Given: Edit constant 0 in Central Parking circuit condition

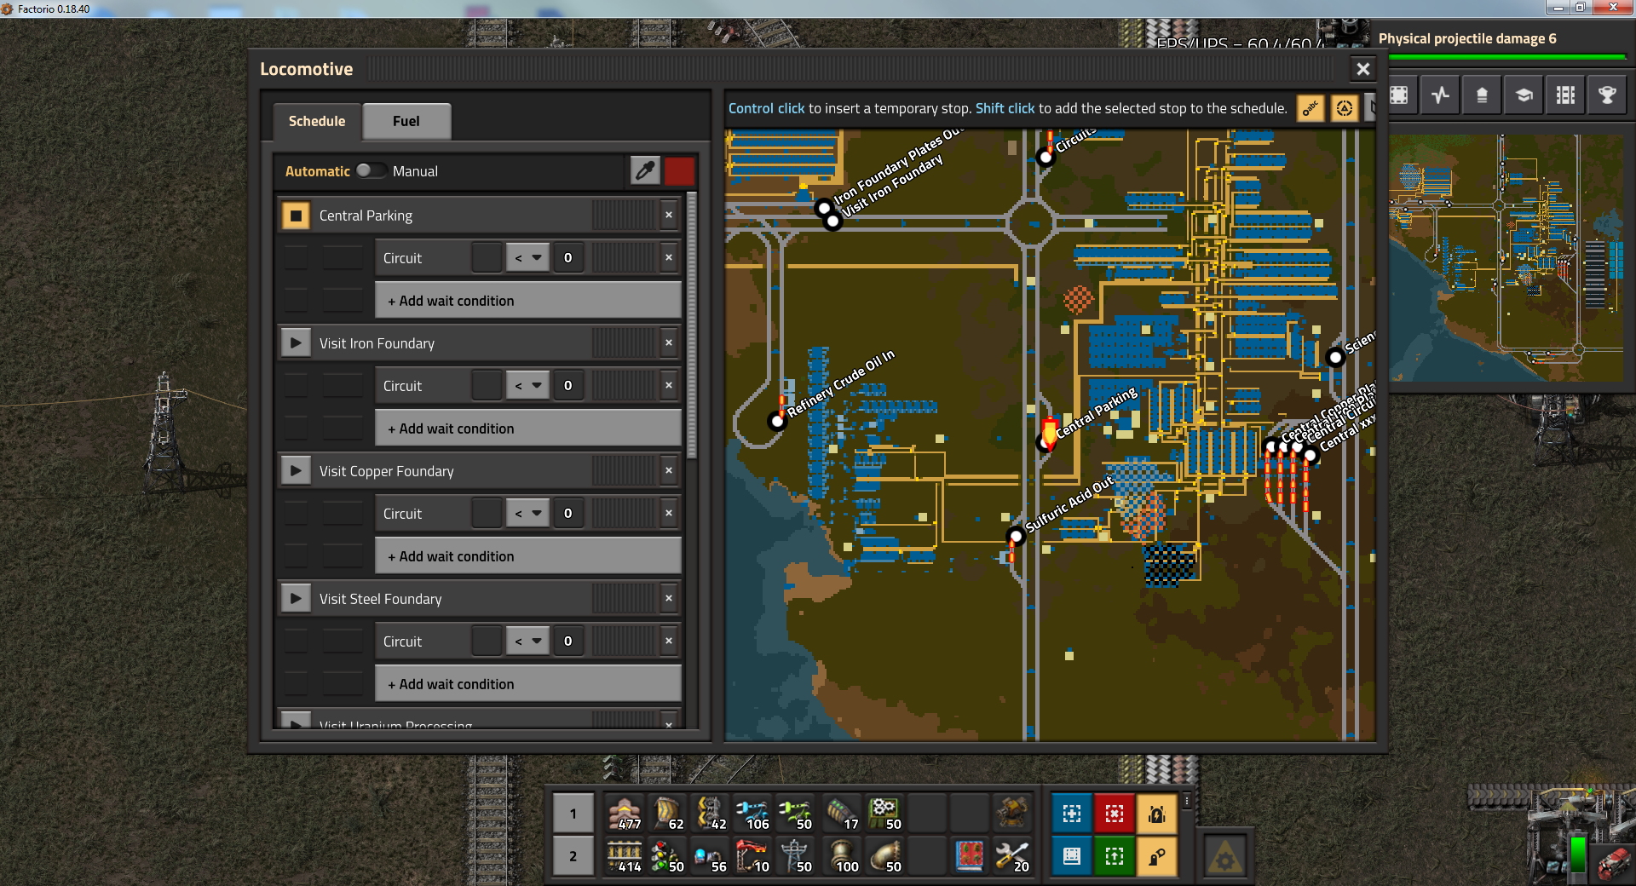Looking at the screenshot, I should pyautogui.click(x=568, y=258).
